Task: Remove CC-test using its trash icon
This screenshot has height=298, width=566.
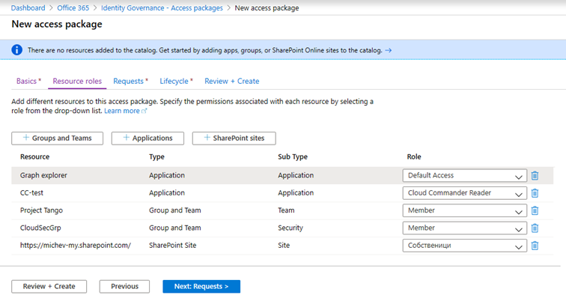Action: point(535,193)
